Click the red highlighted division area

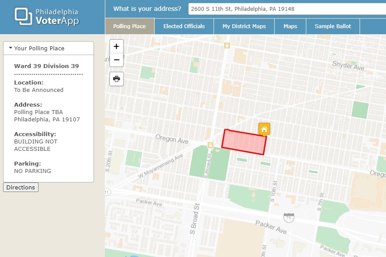243,142
